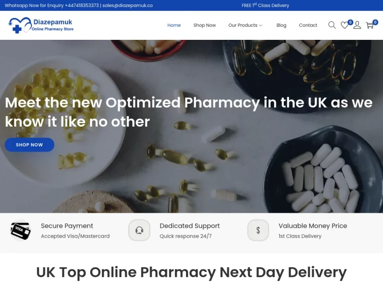Click the FREE 1st Class Delivery banner text
The width and height of the screenshot is (383, 287).
tap(265, 5)
